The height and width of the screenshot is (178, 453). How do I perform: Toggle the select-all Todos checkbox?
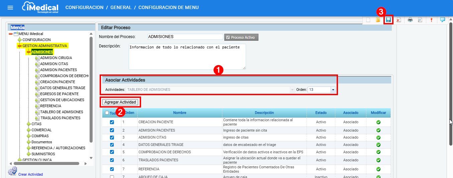[107, 113]
